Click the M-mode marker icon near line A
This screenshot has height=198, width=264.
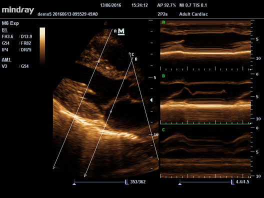click(x=121, y=31)
